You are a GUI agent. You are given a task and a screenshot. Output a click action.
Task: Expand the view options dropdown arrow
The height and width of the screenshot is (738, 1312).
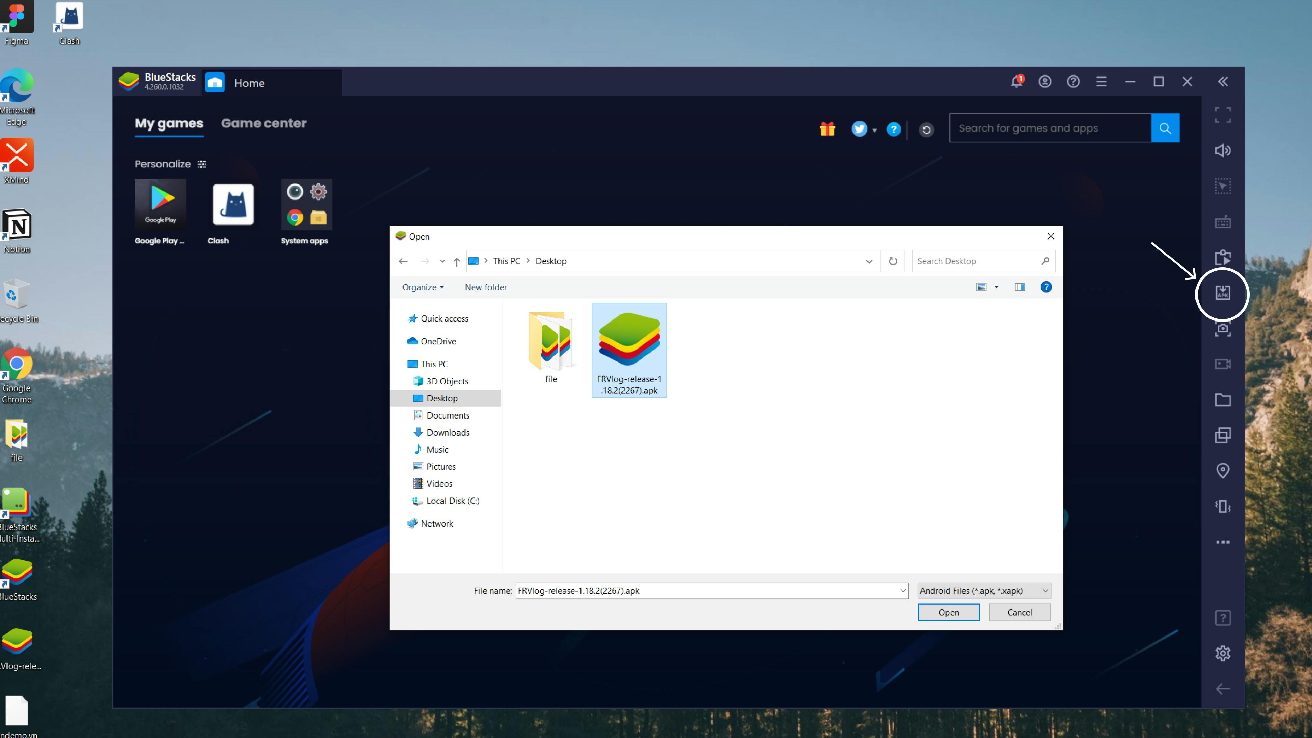coord(996,287)
